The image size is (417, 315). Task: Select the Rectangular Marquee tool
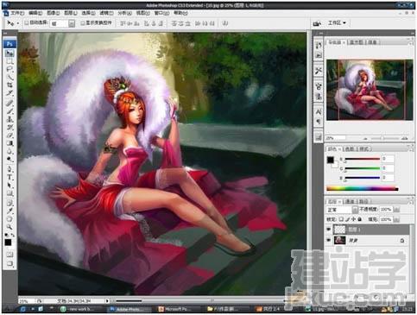click(x=9, y=61)
